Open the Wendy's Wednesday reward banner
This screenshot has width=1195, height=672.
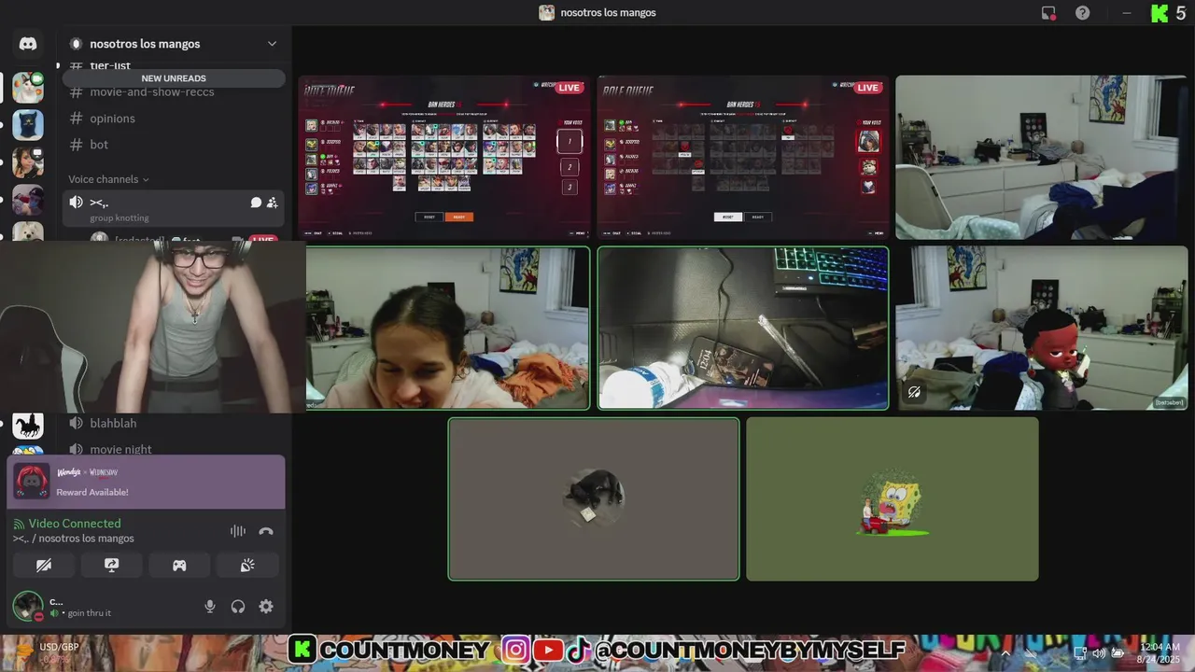[146, 482]
